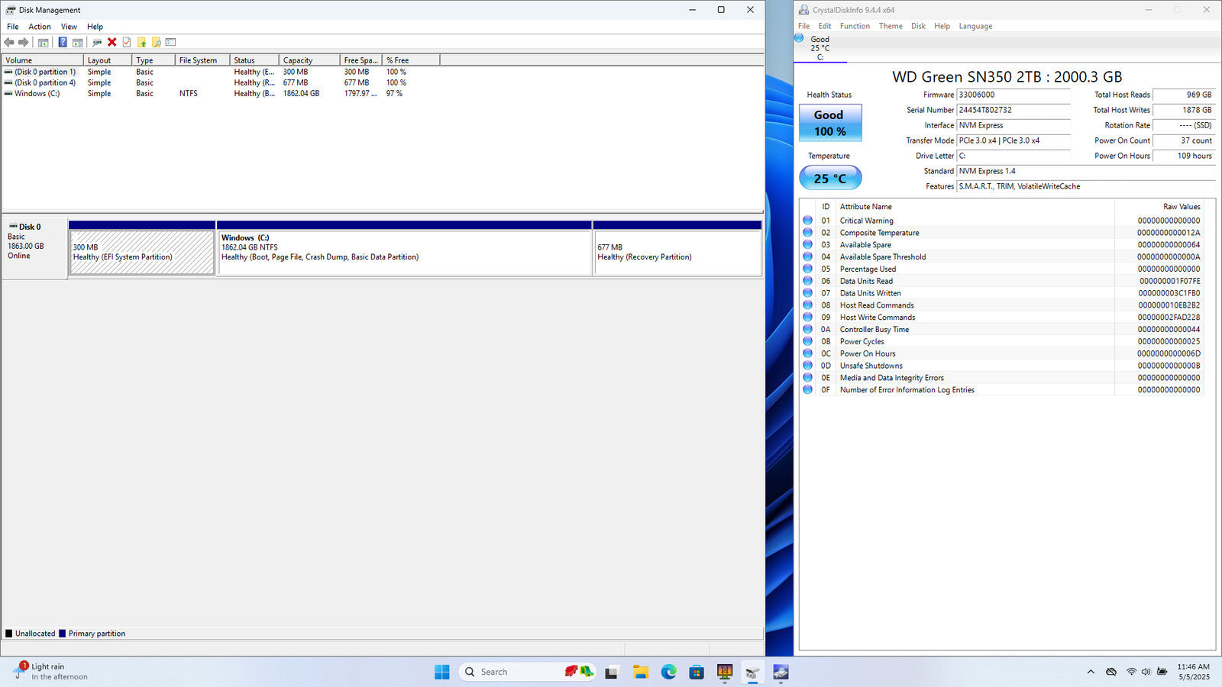Open Task View from the taskbar
The image size is (1222, 687).
(x=611, y=672)
